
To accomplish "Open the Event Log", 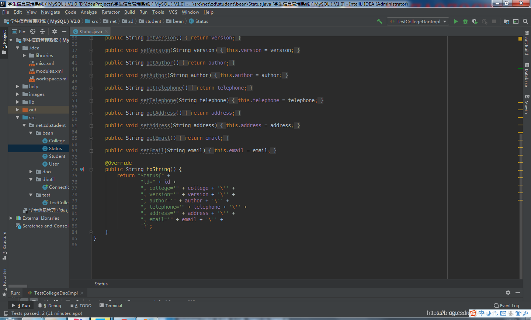I will [506, 306].
